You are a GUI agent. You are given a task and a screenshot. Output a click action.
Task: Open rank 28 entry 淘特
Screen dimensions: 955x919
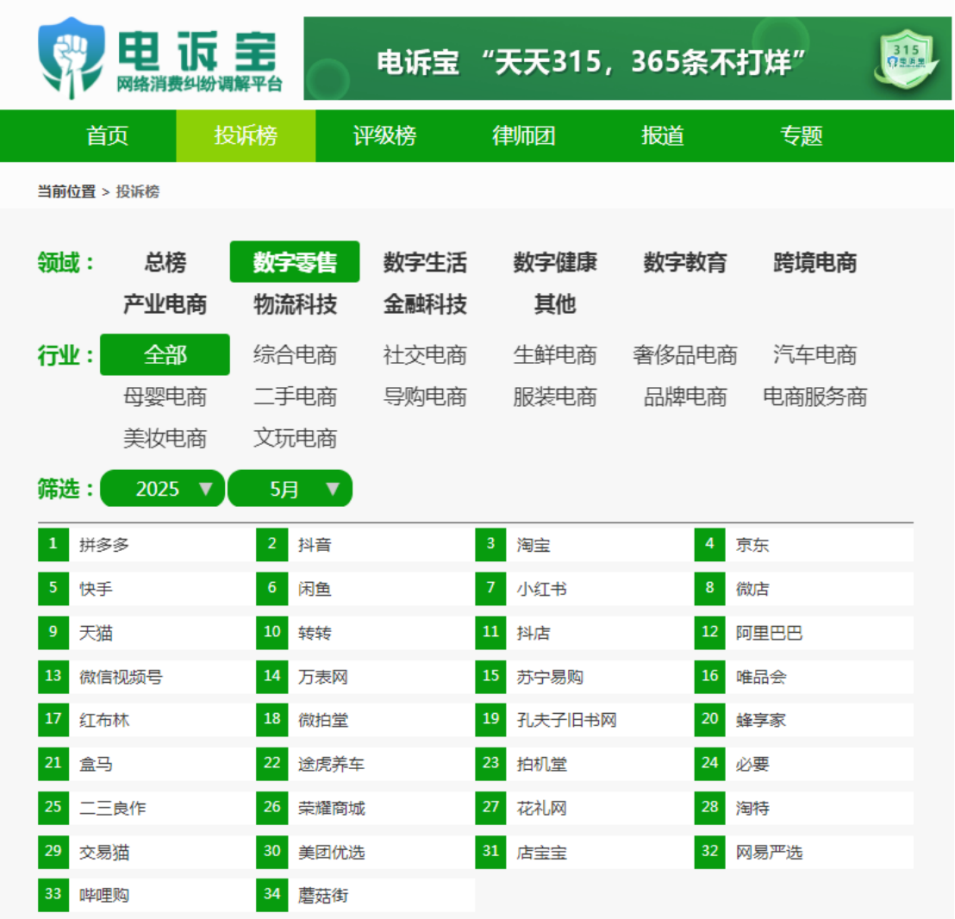pyautogui.click(x=804, y=808)
